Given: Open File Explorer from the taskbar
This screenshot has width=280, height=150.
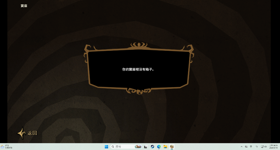Looking at the screenshot, I should 165,147.
